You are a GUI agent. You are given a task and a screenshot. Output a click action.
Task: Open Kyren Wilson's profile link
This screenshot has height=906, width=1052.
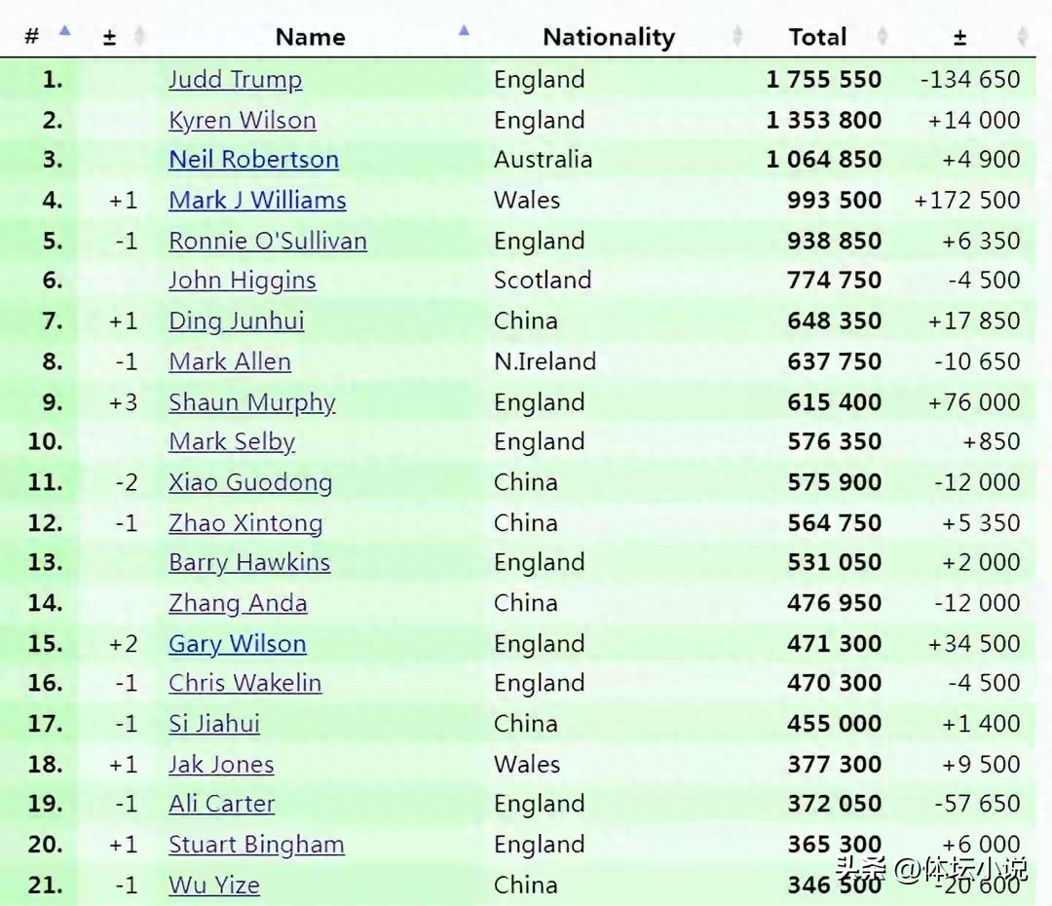(242, 121)
